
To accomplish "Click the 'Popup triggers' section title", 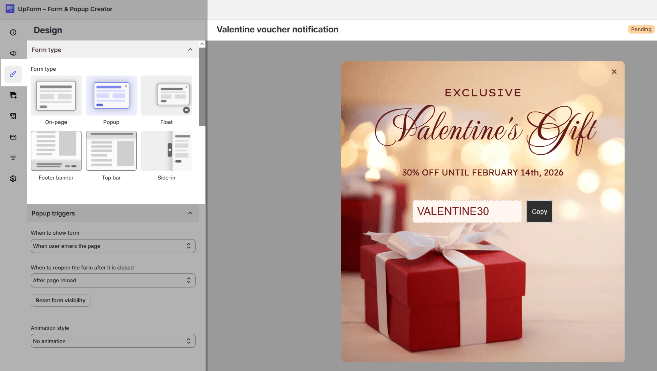I will point(53,213).
